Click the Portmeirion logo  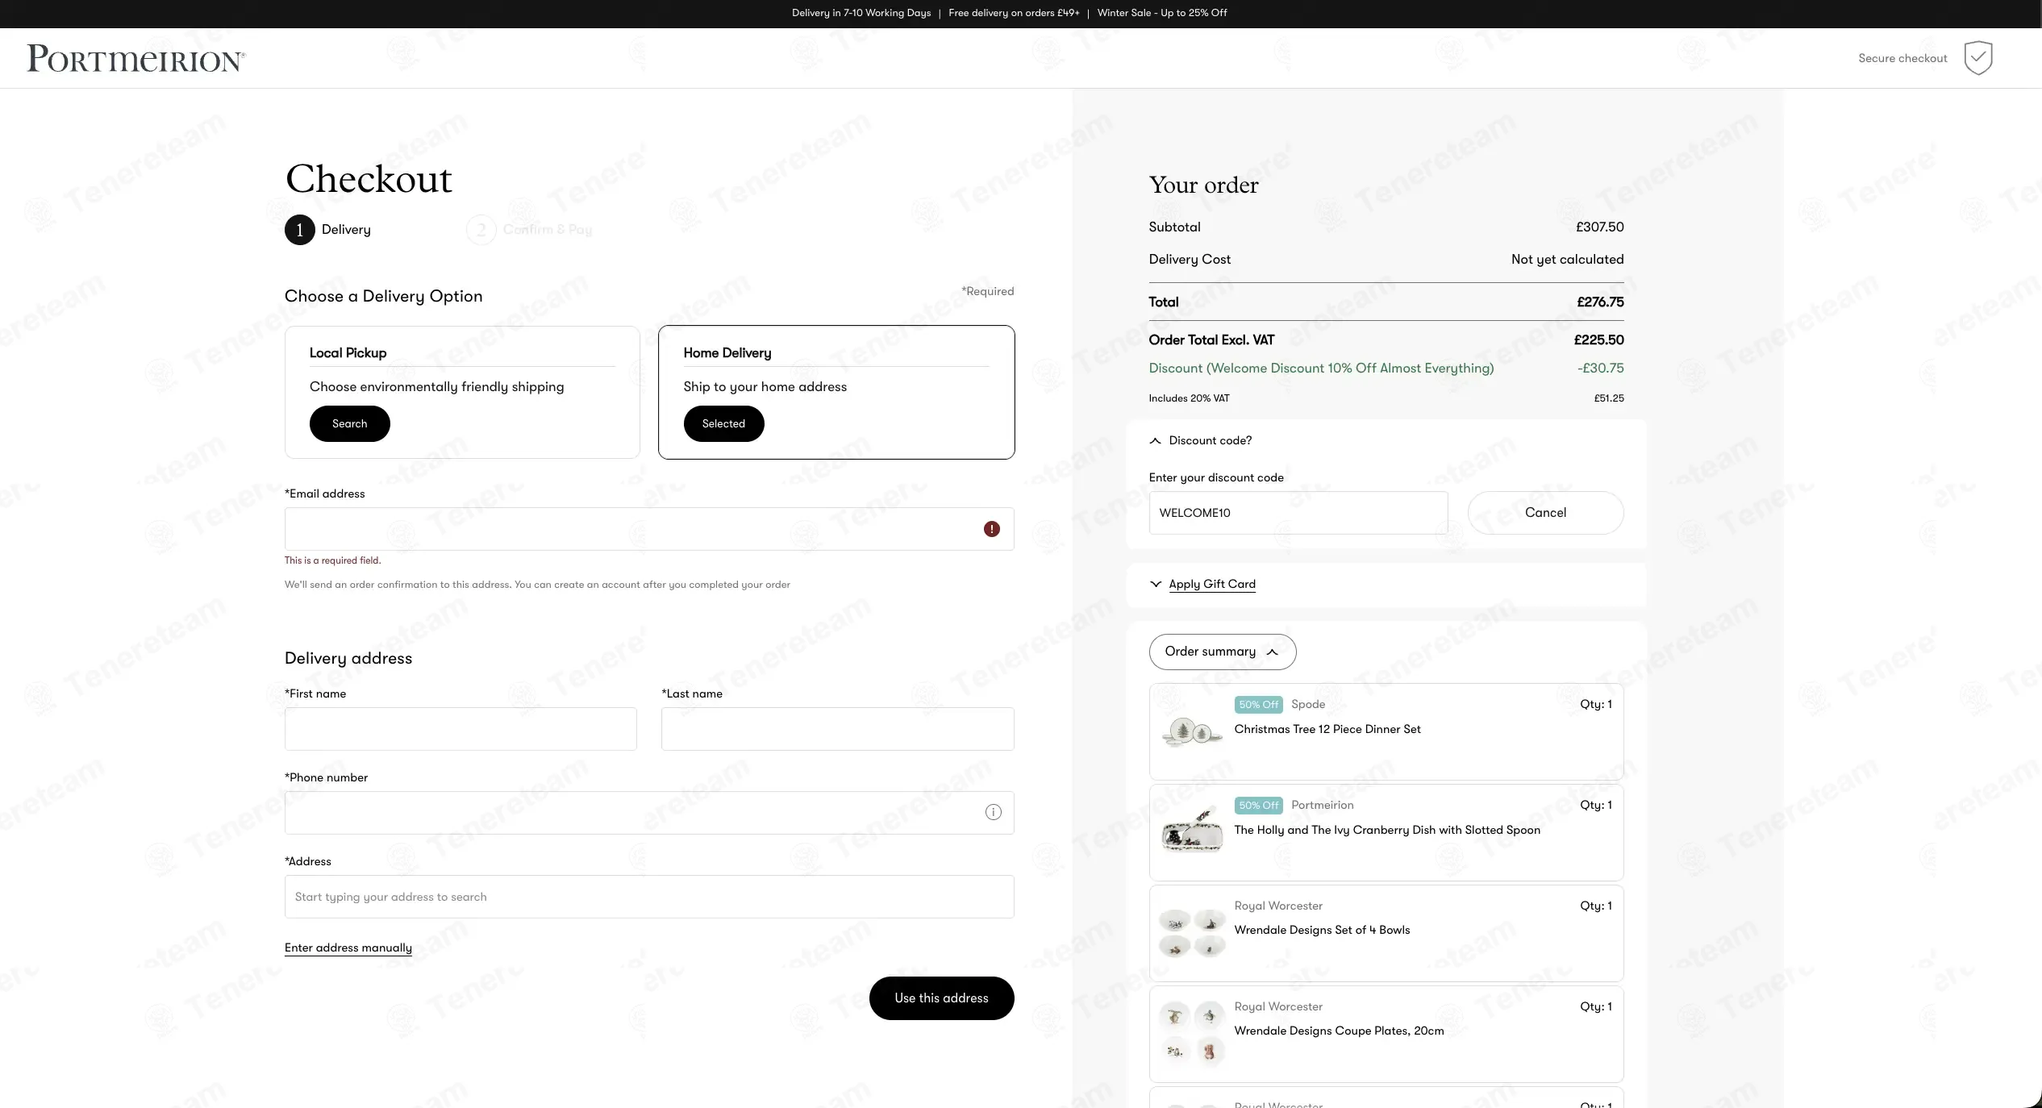coord(136,58)
